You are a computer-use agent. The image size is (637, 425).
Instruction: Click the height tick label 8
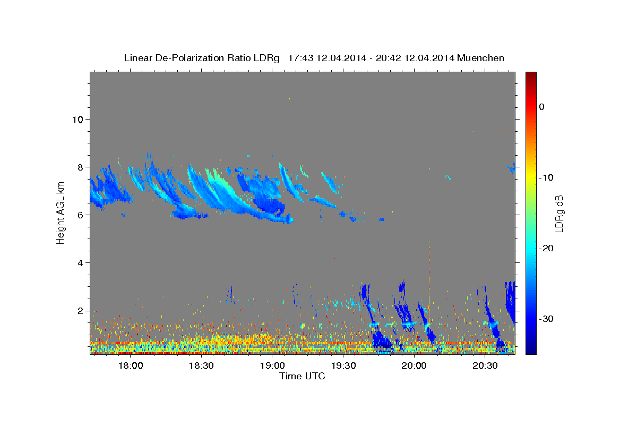coord(80,167)
